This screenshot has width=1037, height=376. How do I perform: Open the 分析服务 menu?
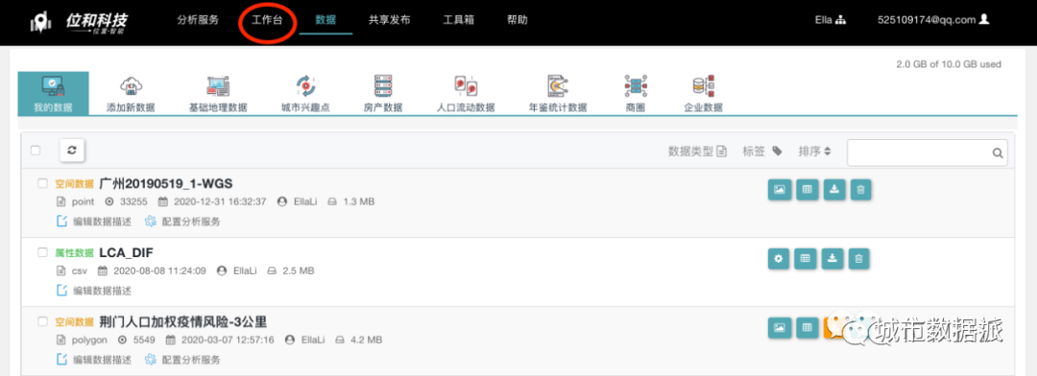(198, 20)
